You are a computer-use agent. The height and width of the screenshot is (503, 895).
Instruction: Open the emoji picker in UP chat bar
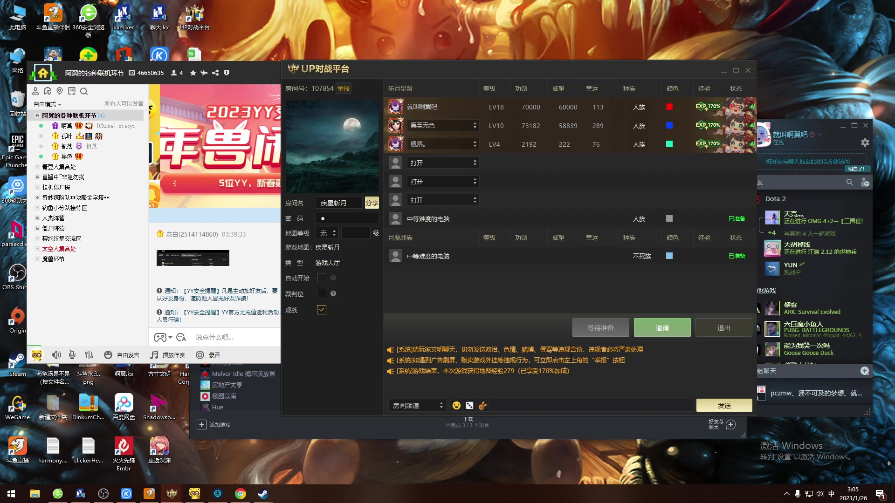tap(456, 406)
